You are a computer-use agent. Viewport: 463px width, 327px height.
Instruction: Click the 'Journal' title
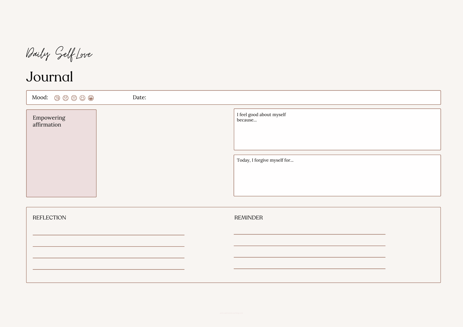[50, 77]
